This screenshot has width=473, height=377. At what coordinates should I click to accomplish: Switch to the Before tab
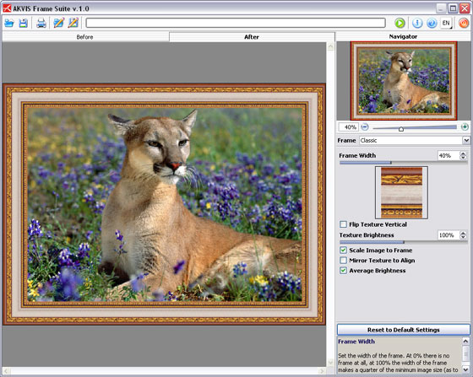(84, 37)
